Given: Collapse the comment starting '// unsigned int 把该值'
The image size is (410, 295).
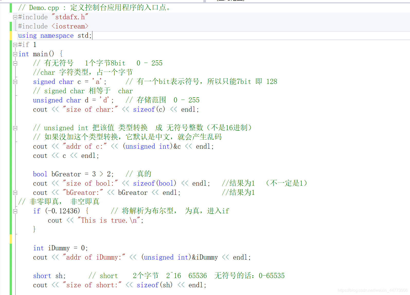Looking at the screenshot, I should 15,128.
